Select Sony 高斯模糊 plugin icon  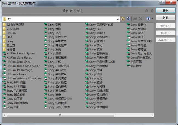pos(46,57)
